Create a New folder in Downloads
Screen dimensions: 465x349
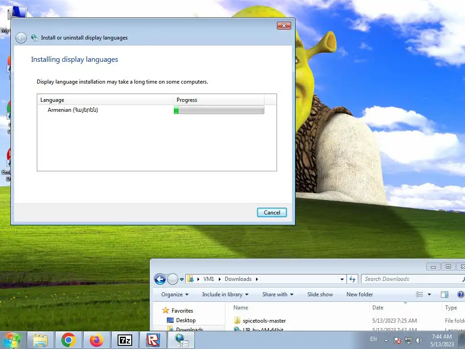pyautogui.click(x=360, y=294)
